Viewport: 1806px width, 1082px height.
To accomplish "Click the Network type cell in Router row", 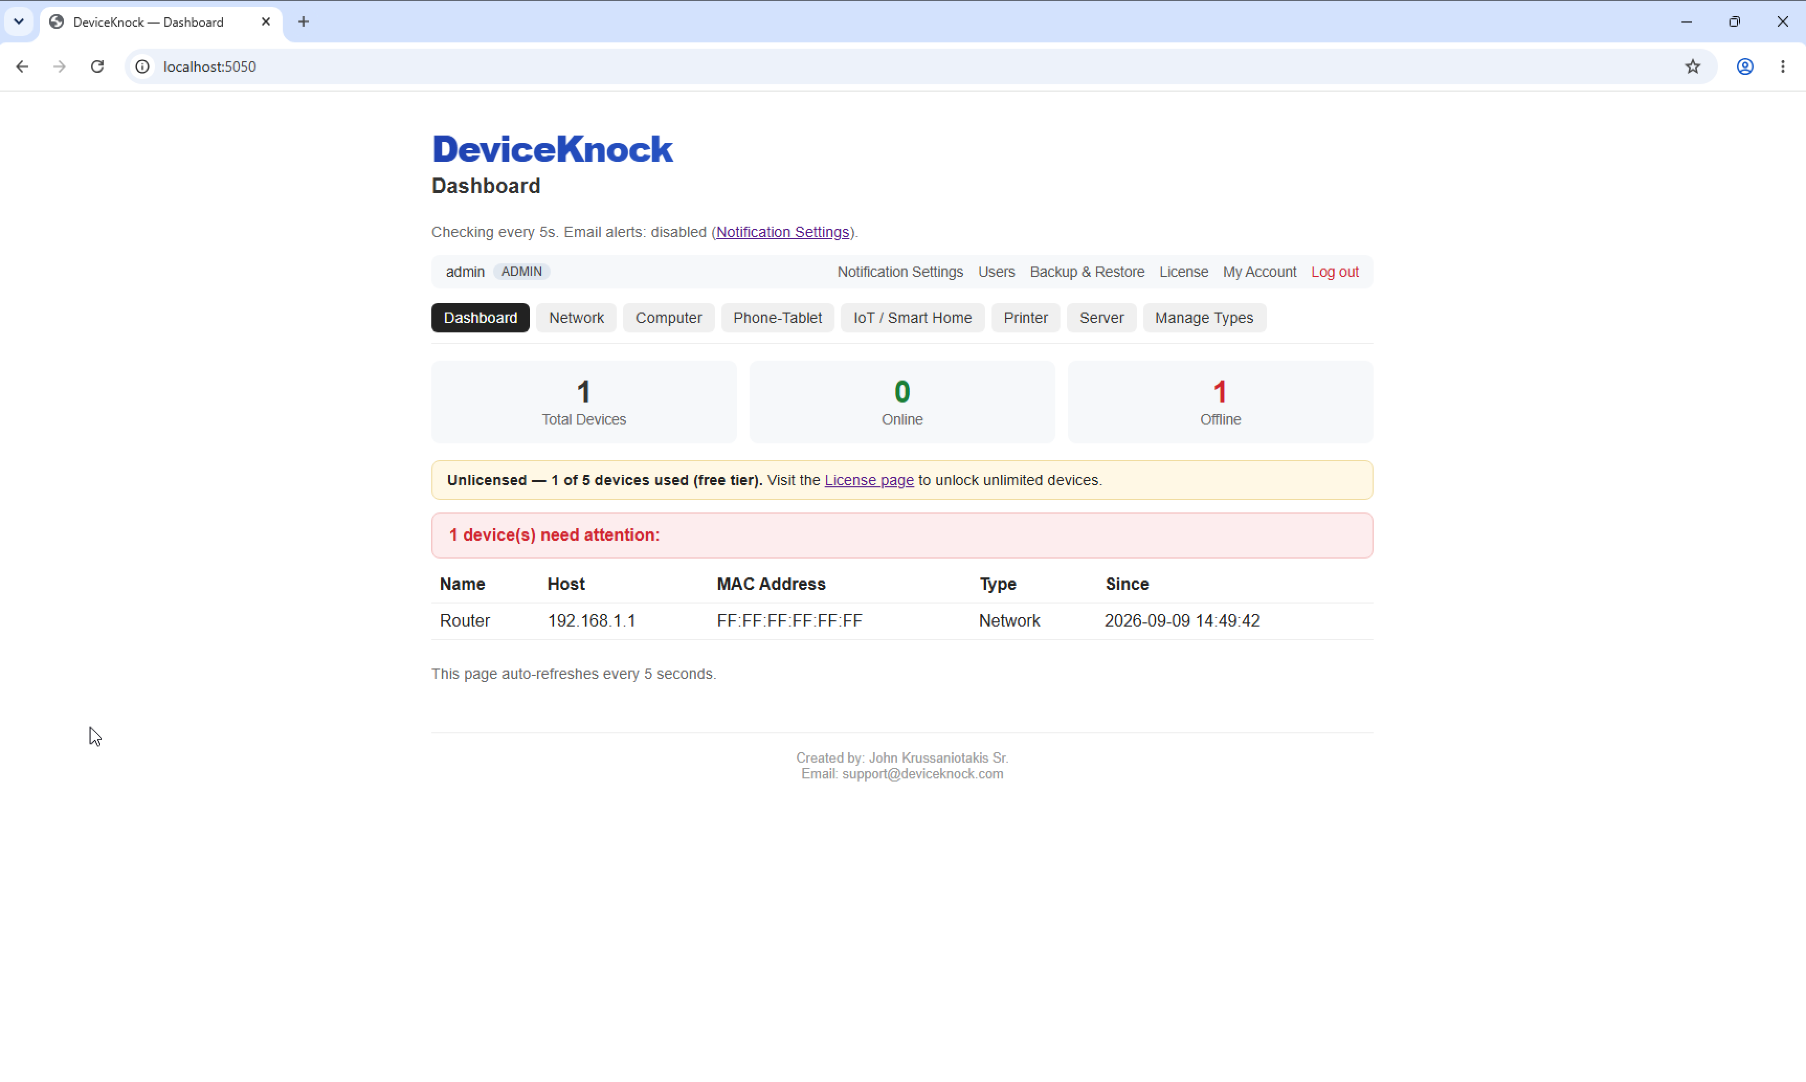I will pos(1009,620).
